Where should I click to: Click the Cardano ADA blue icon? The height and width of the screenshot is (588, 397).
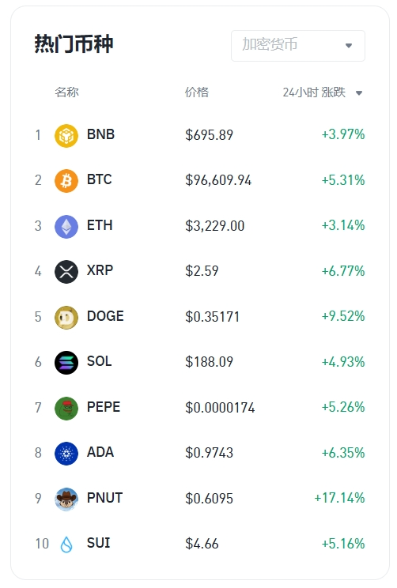pyautogui.click(x=66, y=454)
